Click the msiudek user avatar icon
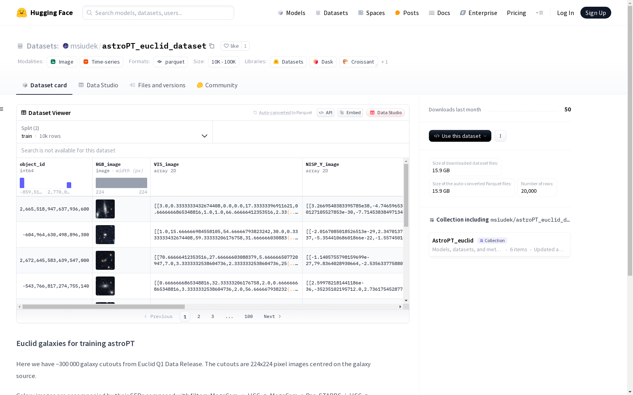 tap(66, 46)
